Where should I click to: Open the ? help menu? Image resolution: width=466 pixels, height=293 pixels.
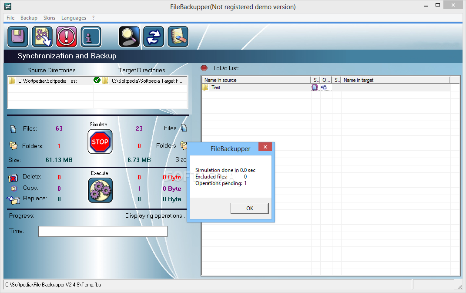coord(93,18)
